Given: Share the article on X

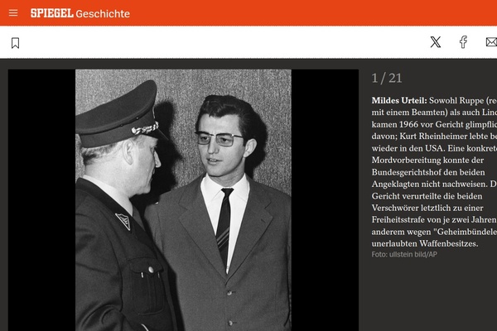Looking at the screenshot, I should [435, 42].
